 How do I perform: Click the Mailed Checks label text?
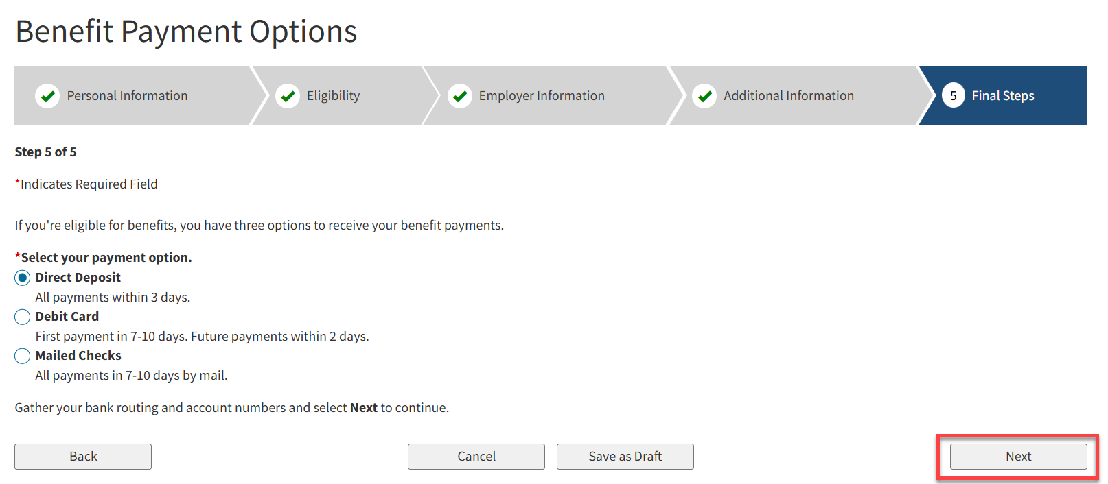click(x=78, y=356)
